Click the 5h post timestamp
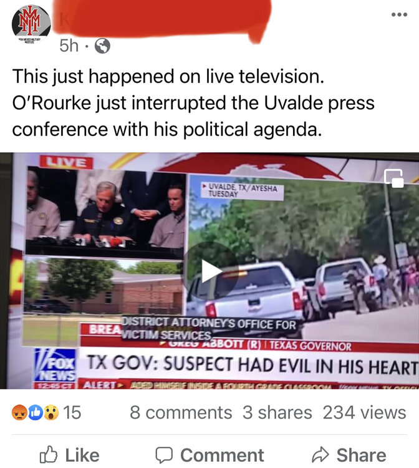The height and width of the screenshot is (468, 419). [x=69, y=46]
